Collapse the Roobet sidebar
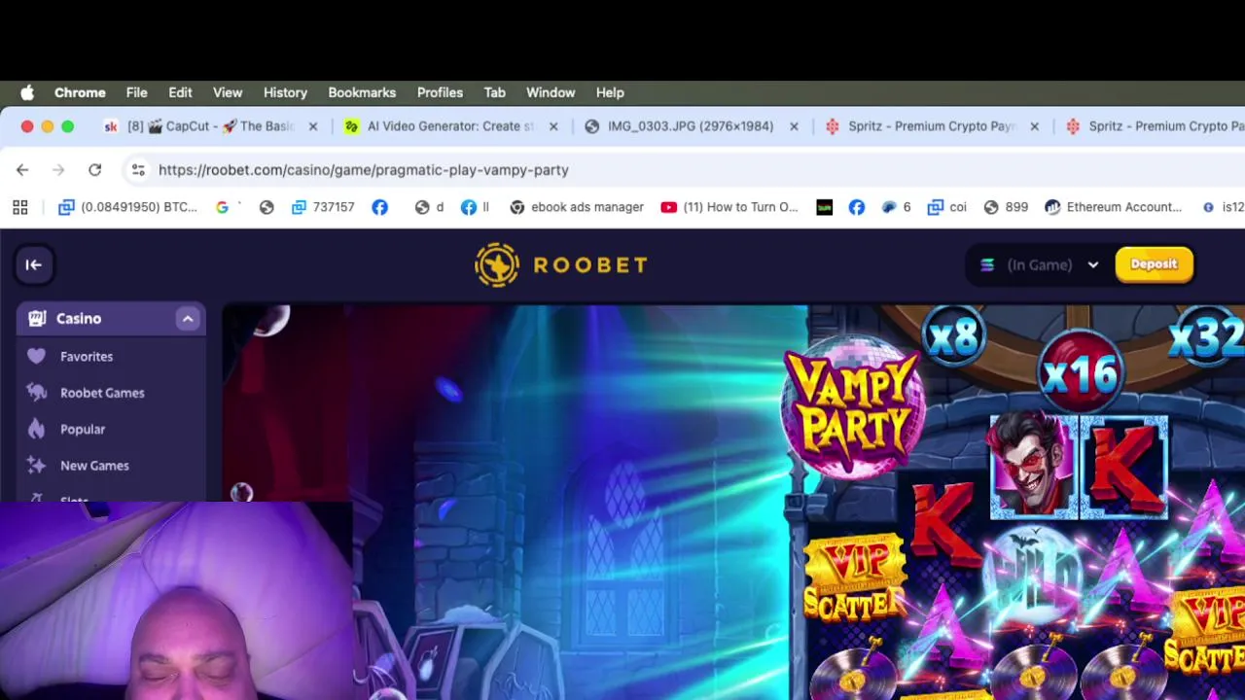1245x700 pixels. point(33,264)
